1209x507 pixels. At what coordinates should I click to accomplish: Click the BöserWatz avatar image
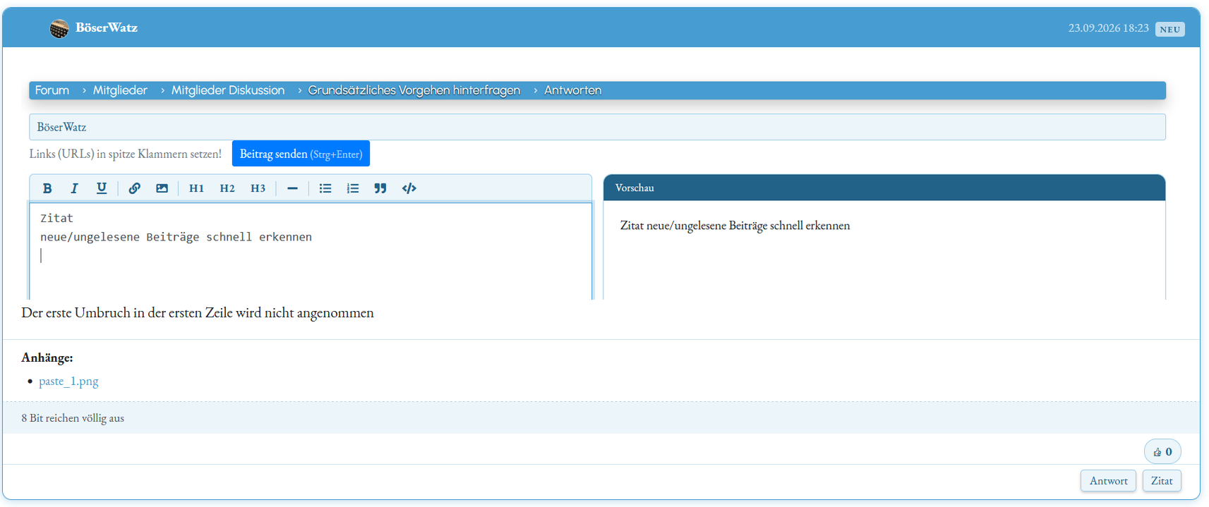point(59,28)
